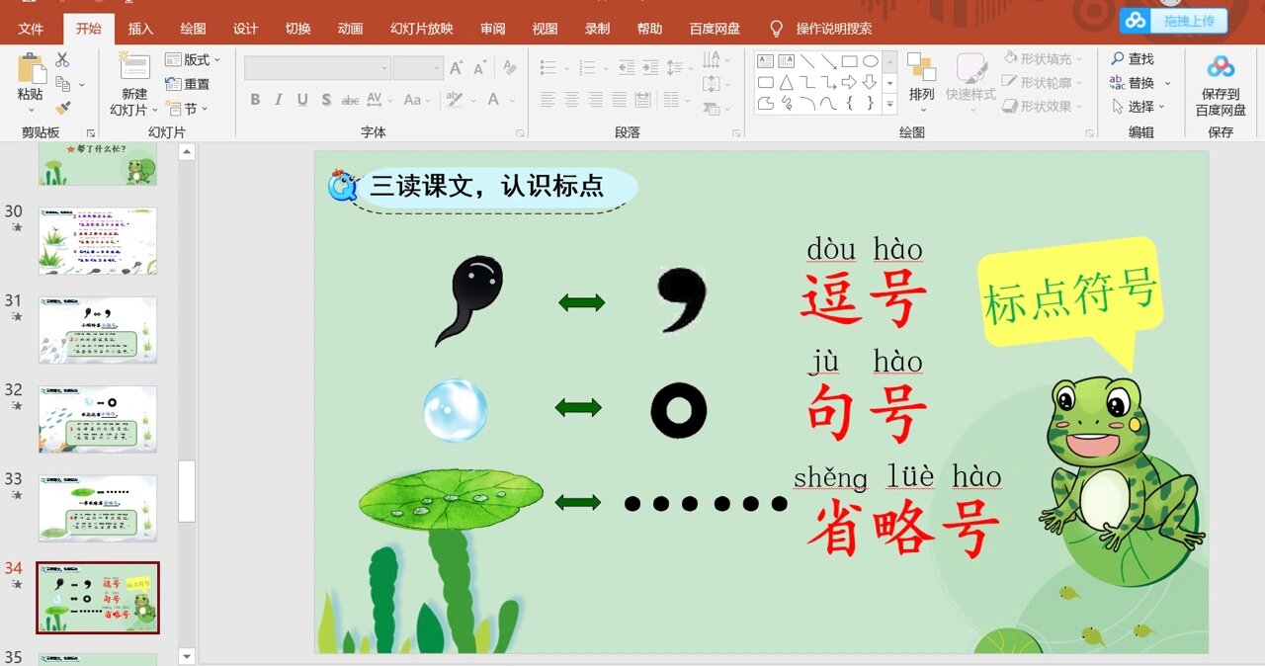The image size is (1265, 666).
Task: Click the 操作说明搜索 tell-me search box
Action: [822, 29]
